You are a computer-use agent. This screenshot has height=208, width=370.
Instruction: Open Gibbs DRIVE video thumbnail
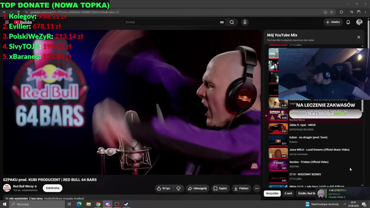pos(278,129)
